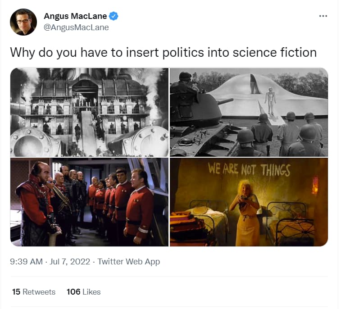Screen dimensions: 341x309
Task: Open the @AngusMacLane handle link
Action: click(76, 27)
